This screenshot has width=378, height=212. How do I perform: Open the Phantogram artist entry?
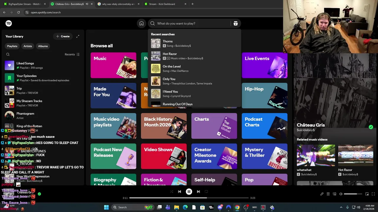(x=43, y=116)
